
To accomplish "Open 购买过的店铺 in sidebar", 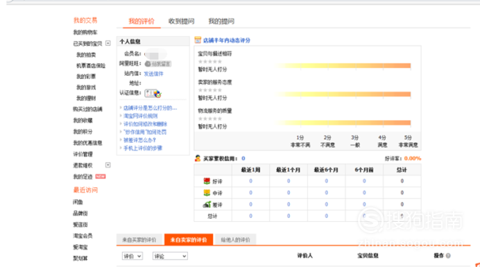I will coord(87,109).
